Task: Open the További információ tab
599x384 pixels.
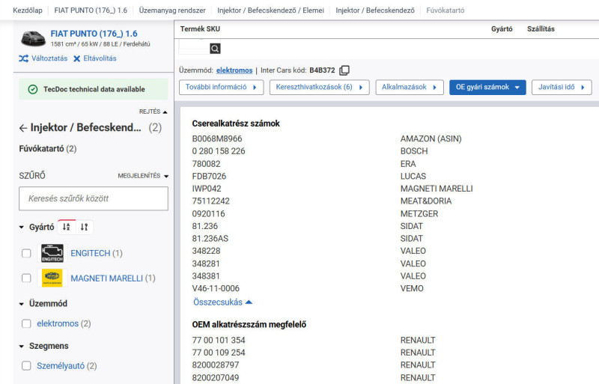Action: [221, 87]
